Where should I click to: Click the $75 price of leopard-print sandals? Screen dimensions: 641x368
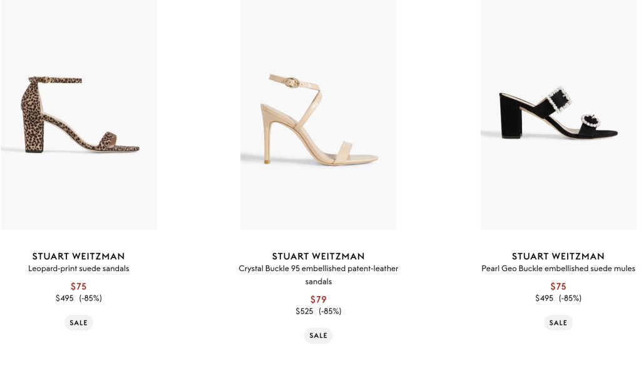pos(79,287)
